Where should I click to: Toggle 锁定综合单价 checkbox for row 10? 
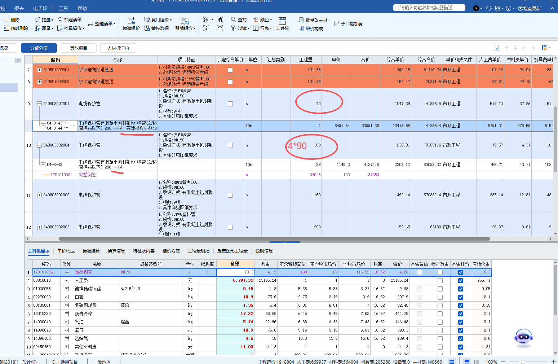pos(230,145)
